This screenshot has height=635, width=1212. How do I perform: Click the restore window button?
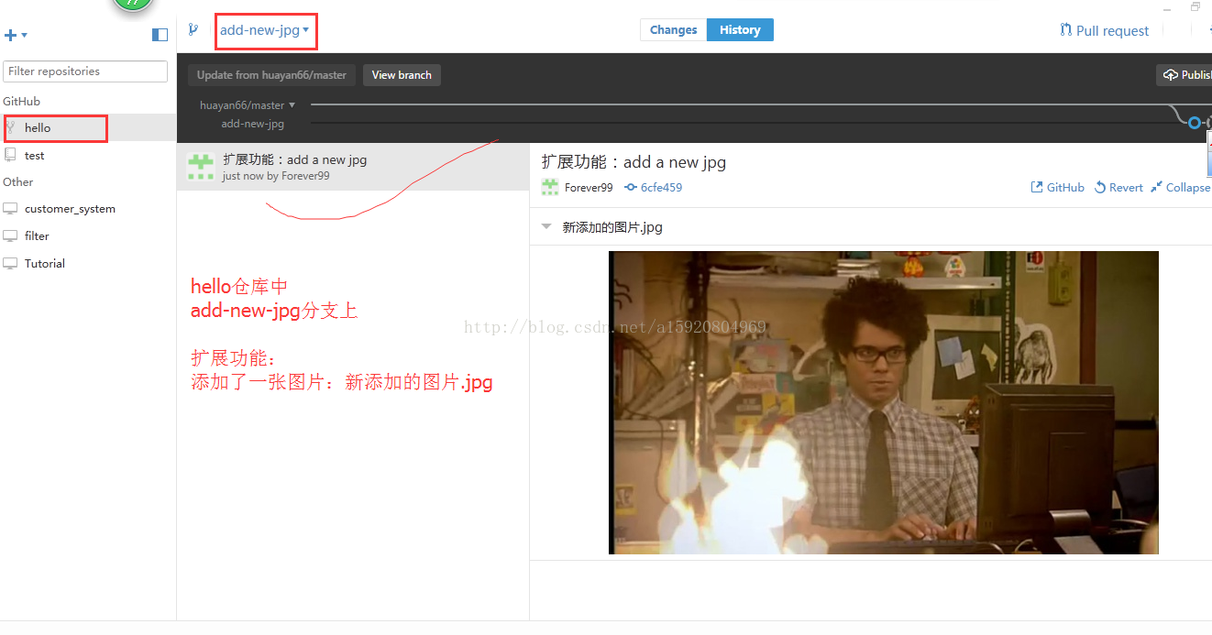(1195, 6)
